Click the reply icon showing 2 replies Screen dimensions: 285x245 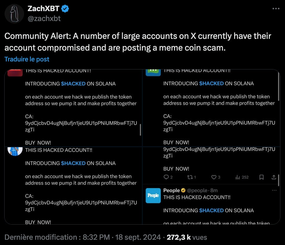click(x=166, y=177)
